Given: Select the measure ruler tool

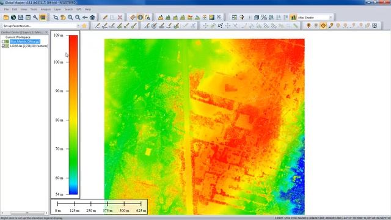Looking at the screenshot, I should click(133, 17).
